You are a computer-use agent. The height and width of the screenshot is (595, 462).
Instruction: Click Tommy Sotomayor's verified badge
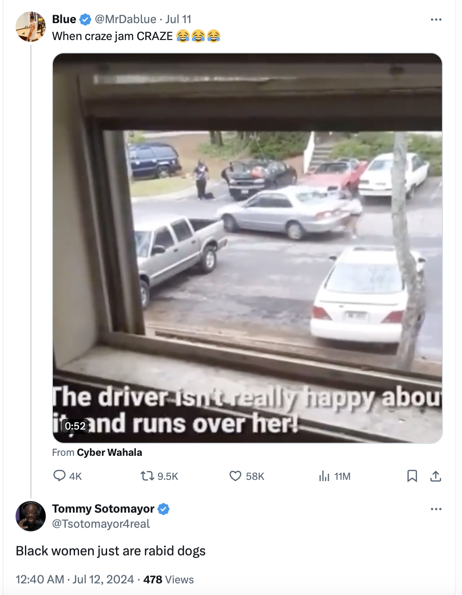[x=163, y=509]
